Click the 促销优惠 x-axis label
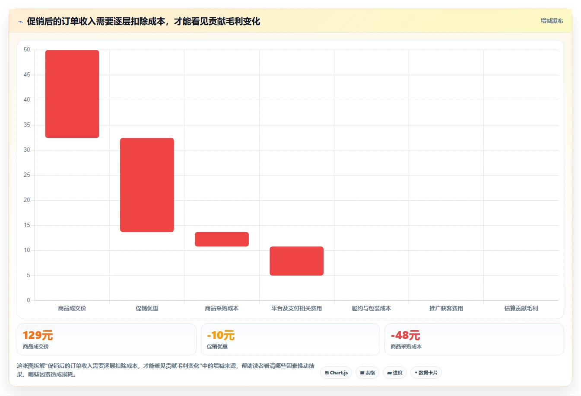This screenshot has width=581, height=396. pos(147,308)
